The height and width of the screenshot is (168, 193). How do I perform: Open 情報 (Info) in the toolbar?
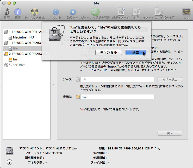click(x=18, y=12)
